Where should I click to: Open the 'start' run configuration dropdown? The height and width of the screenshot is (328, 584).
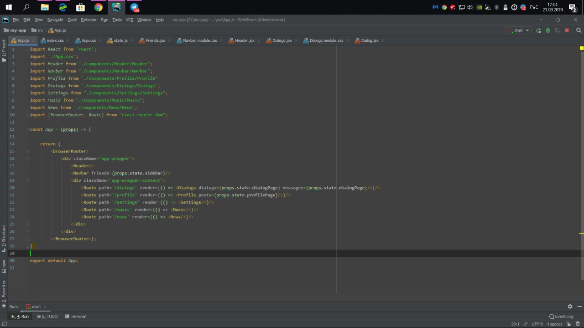coord(519,31)
